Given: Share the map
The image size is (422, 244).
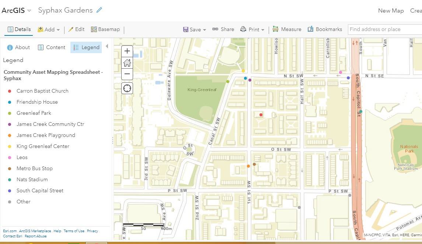Looking at the screenshot, I should [223, 30].
